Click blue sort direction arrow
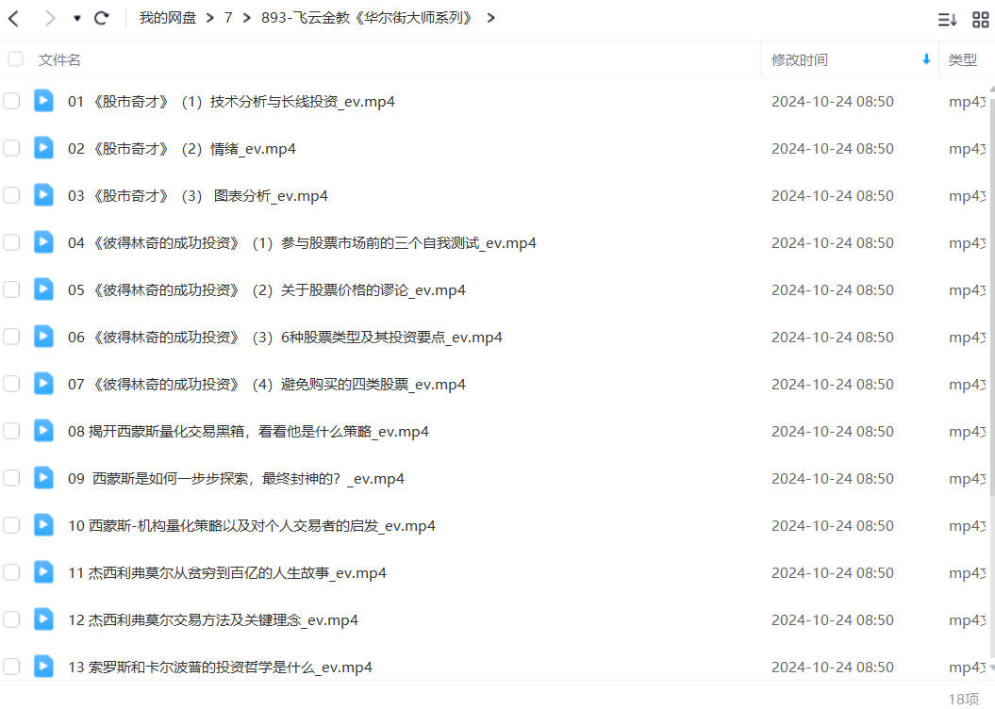This screenshot has width=995, height=709. pyautogui.click(x=926, y=59)
